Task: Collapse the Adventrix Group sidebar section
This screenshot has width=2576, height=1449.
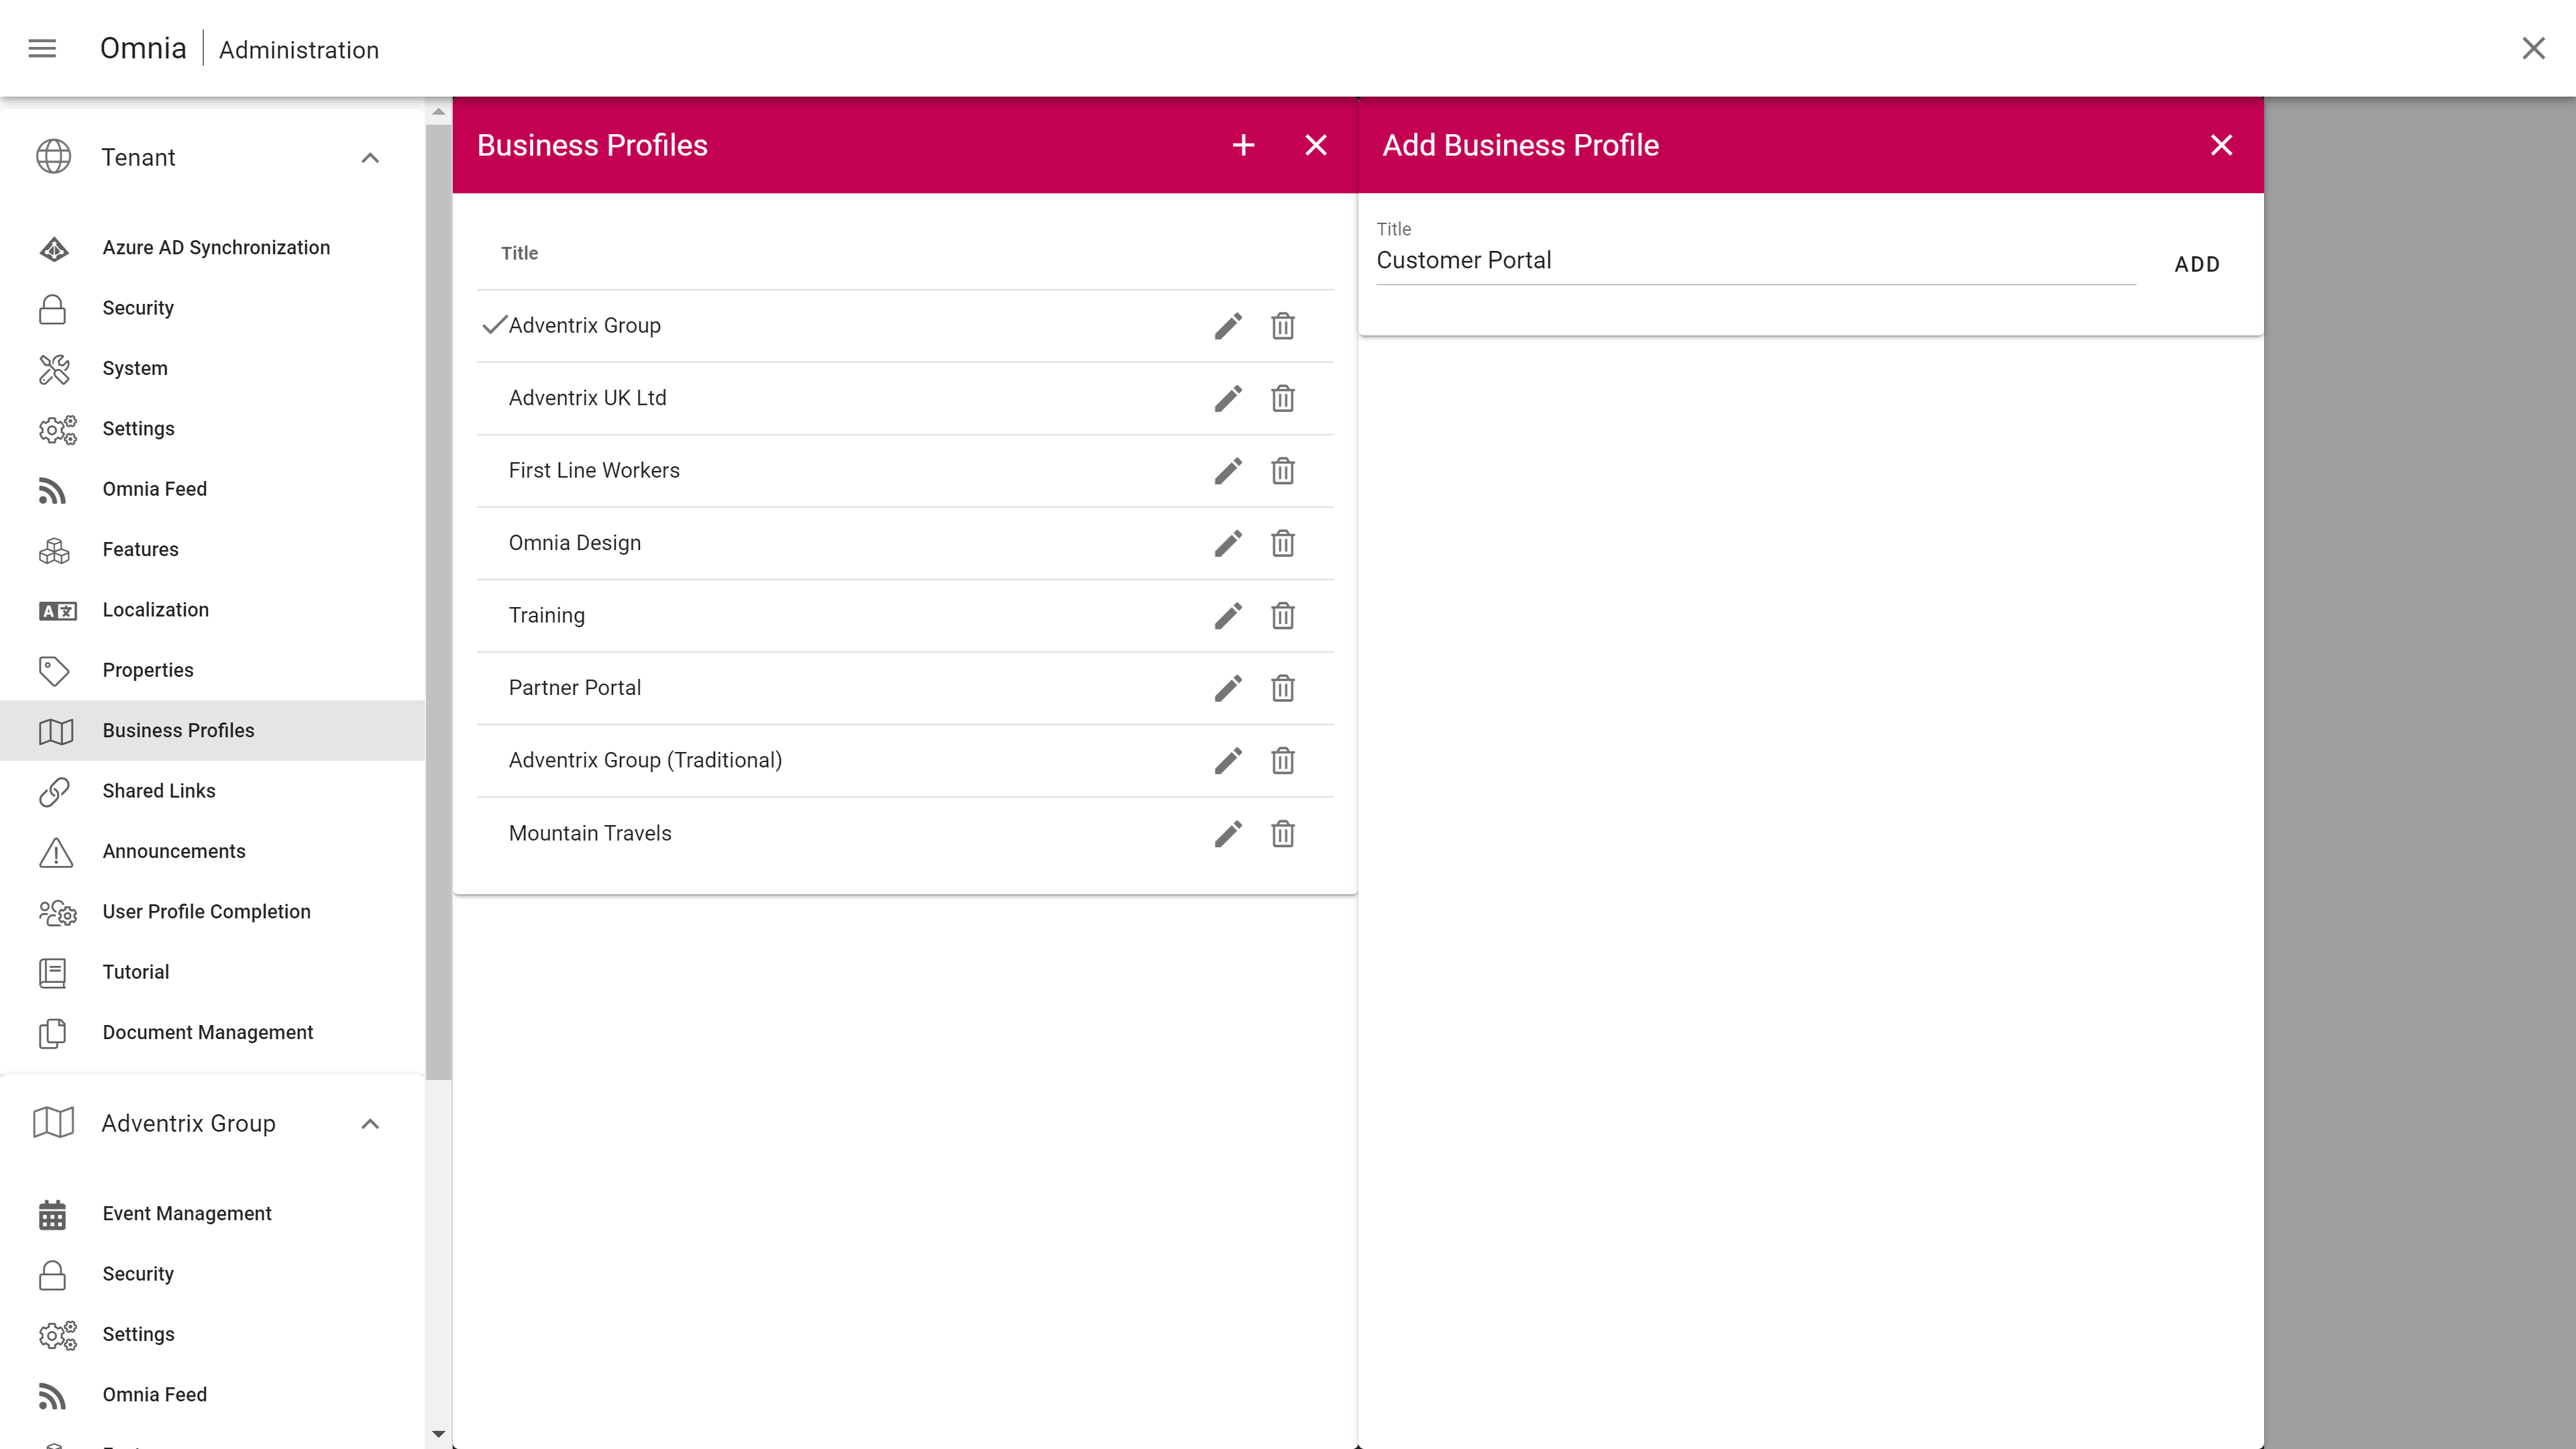Action: tap(370, 1124)
